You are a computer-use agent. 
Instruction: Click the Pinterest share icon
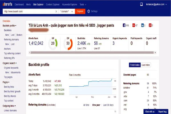point(150,25)
